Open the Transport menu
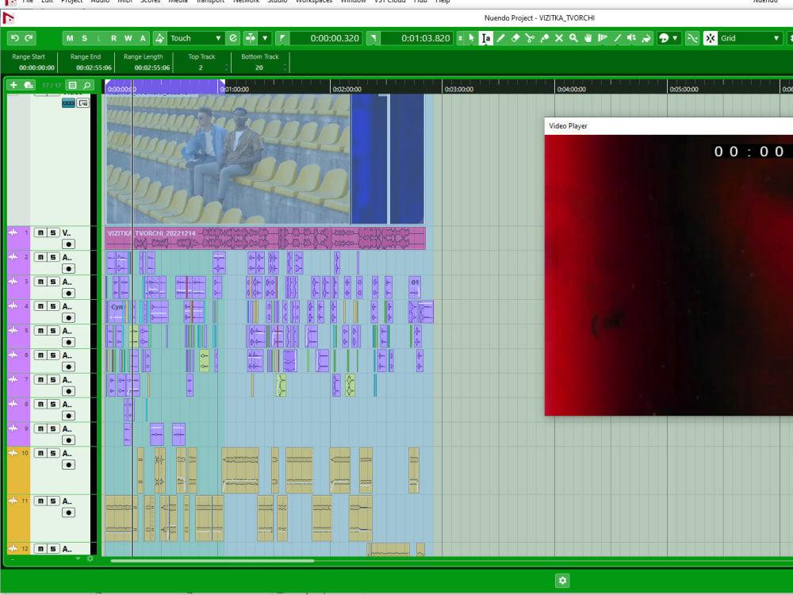Viewport: 793px width, 595px height. (210, 2)
